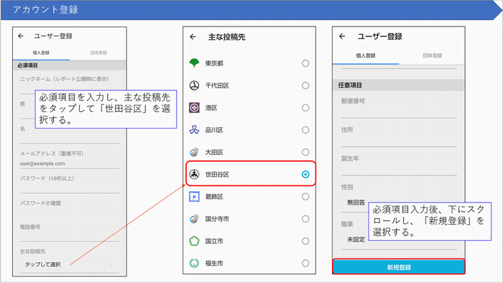Click the 千代田区 emblem icon
503x283 pixels.
click(194, 85)
